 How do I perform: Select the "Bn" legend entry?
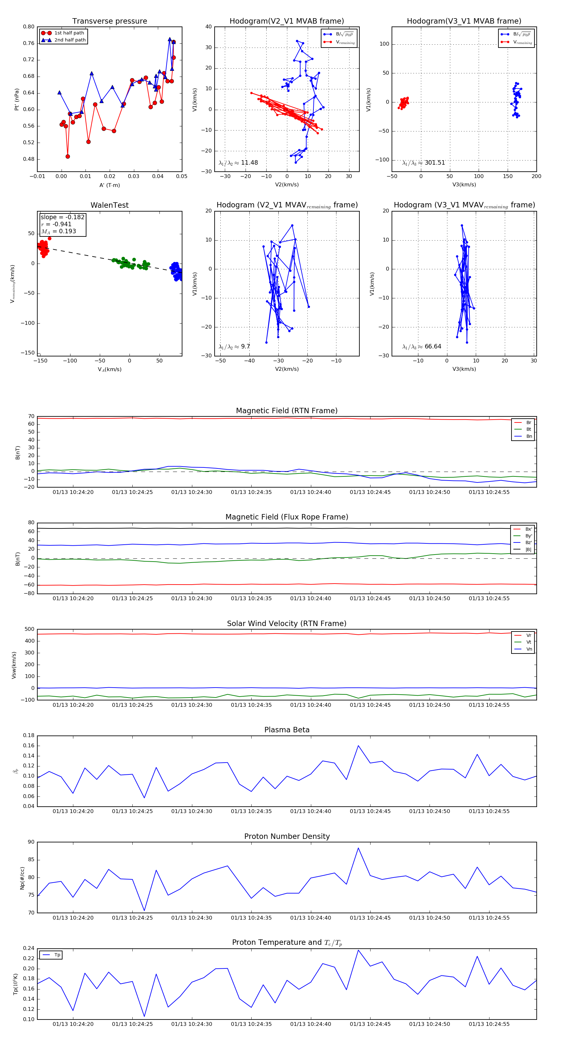coord(523,436)
